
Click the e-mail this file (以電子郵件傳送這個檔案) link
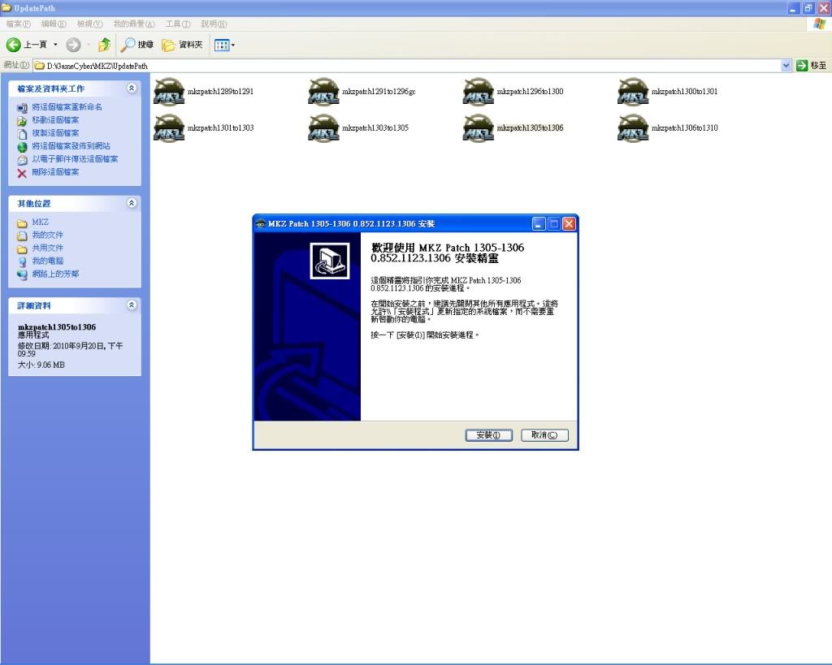(x=75, y=159)
